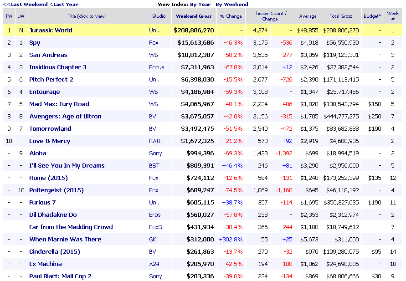Viewport: 406px width, 281px height.
Task: Open A24 studio link for Ex Machina
Action: click(x=154, y=264)
